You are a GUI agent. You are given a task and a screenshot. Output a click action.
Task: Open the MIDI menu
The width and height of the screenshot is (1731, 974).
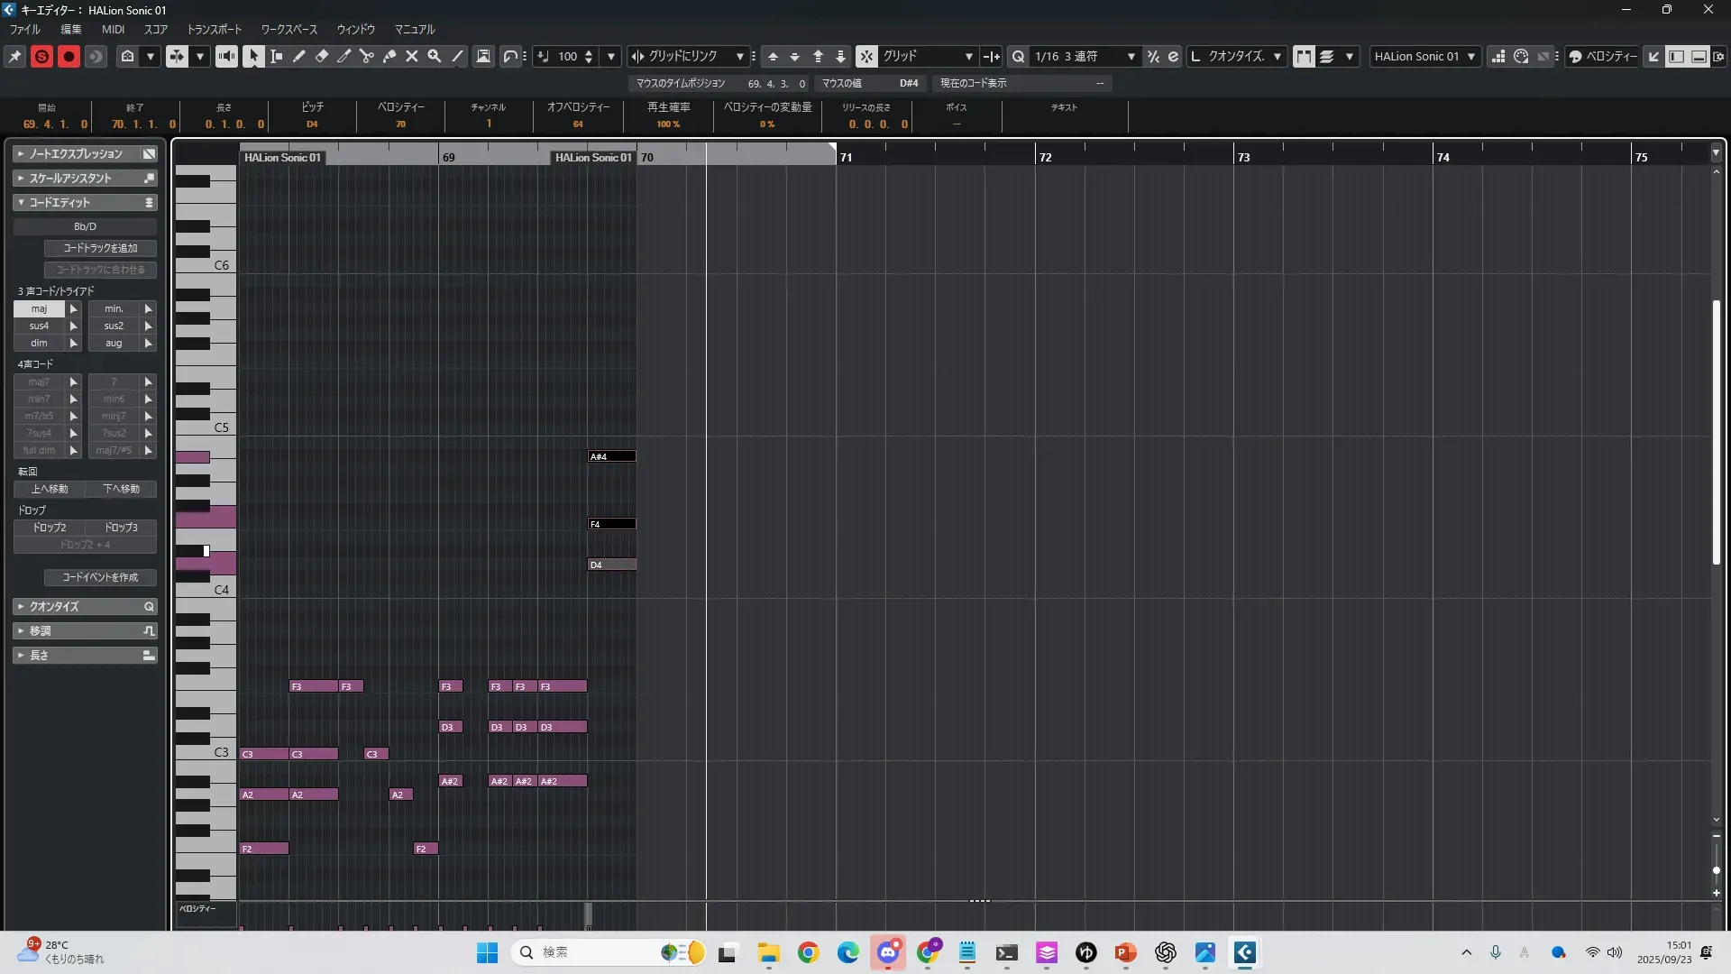(113, 29)
